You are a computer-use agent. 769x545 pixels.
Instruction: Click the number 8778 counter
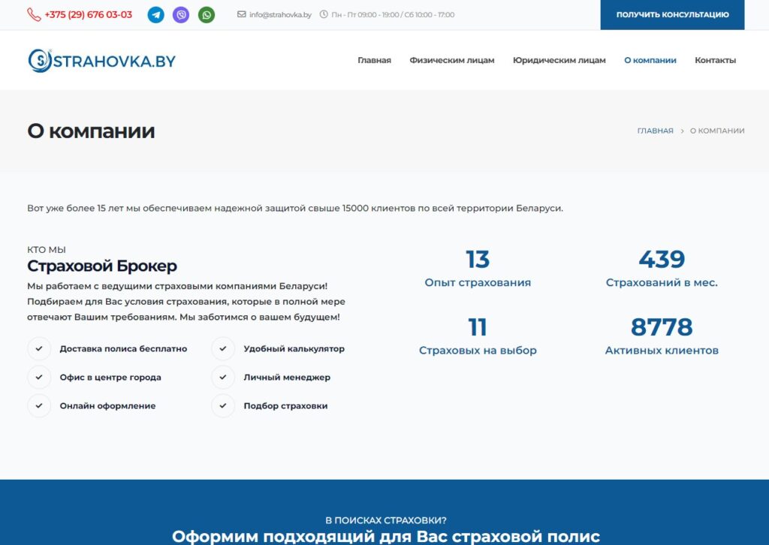click(662, 327)
